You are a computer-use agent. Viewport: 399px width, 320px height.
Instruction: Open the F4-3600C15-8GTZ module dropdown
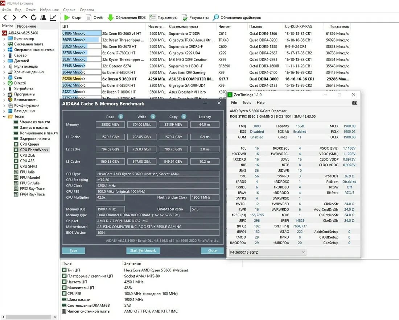point(267,252)
